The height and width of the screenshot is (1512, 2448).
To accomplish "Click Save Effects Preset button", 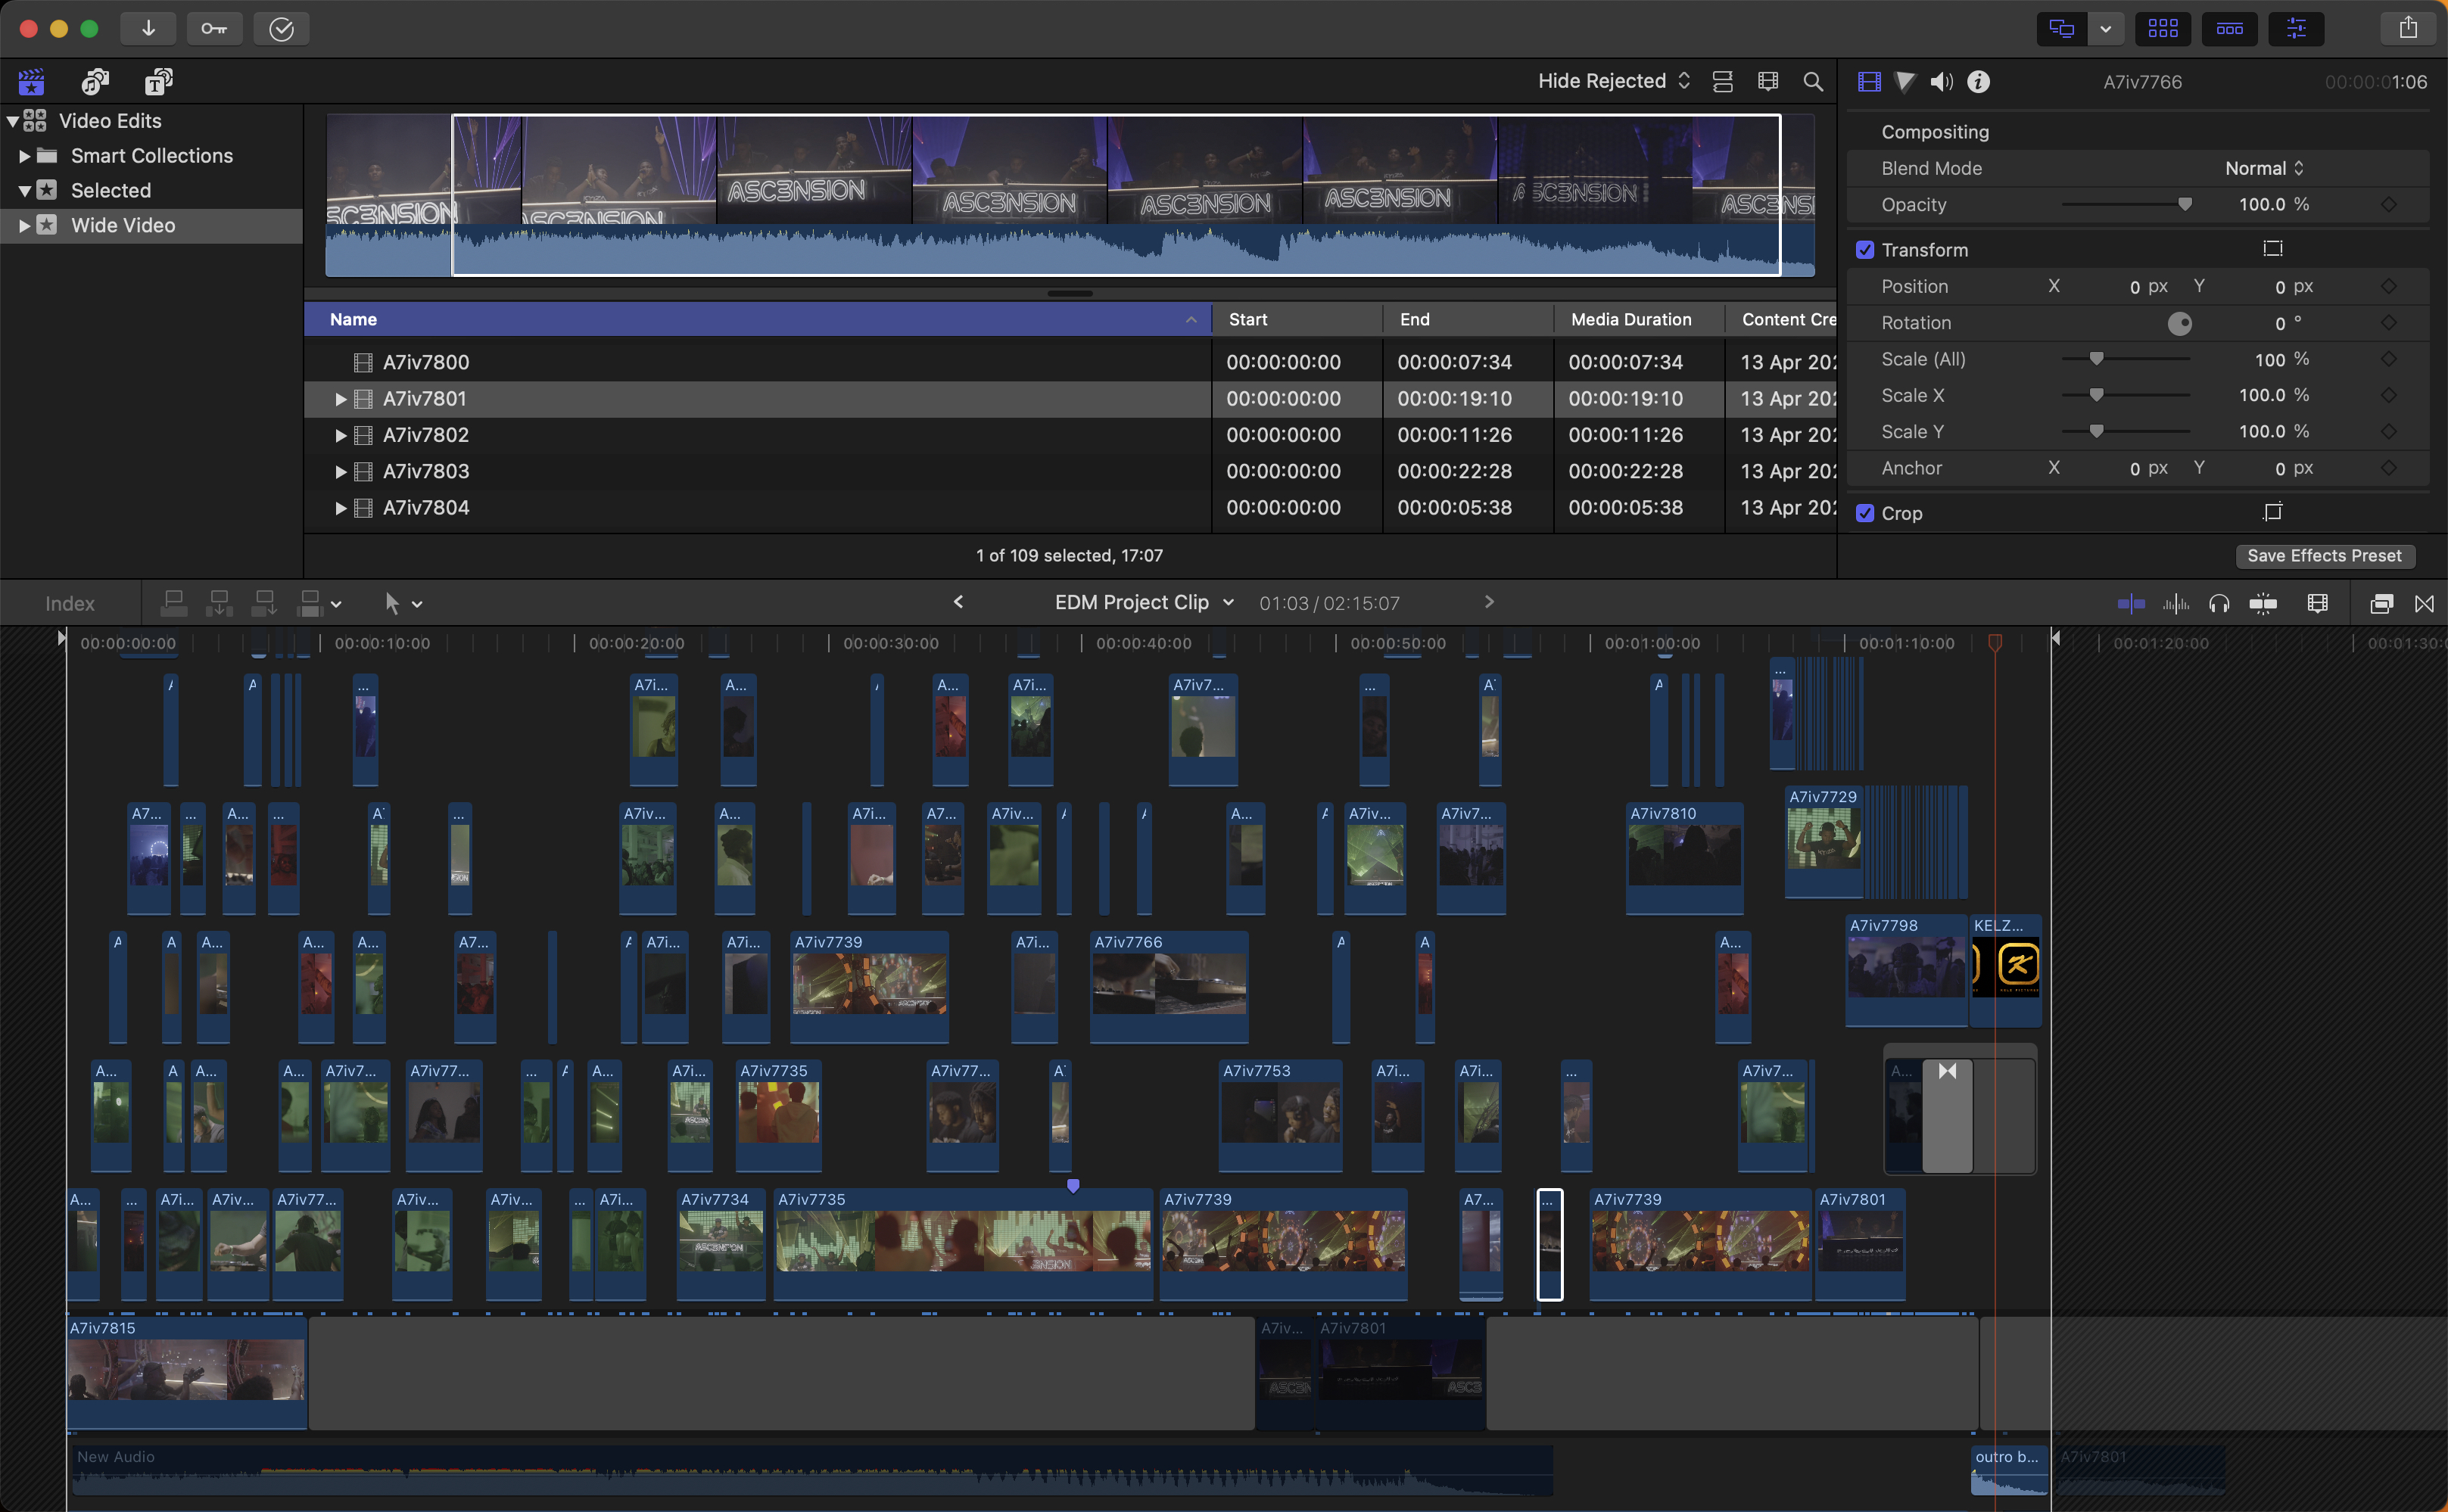I will (2324, 556).
